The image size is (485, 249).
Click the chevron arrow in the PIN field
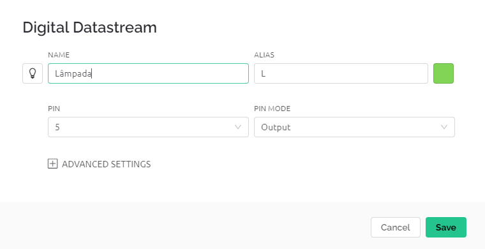tap(238, 127)
